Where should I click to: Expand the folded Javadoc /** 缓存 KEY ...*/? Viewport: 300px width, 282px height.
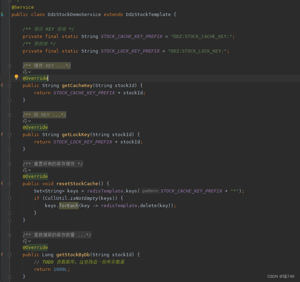tap(9, 65)
